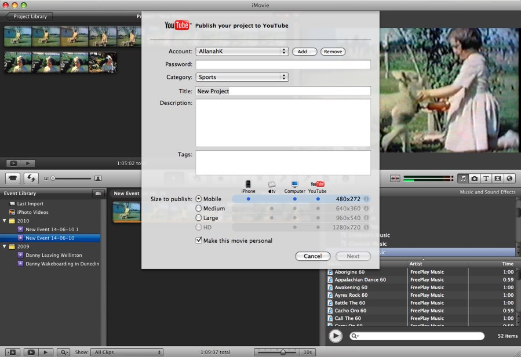Click the music search field
Viewport: 521px width, 357px height.
click(x=417, y=336)
